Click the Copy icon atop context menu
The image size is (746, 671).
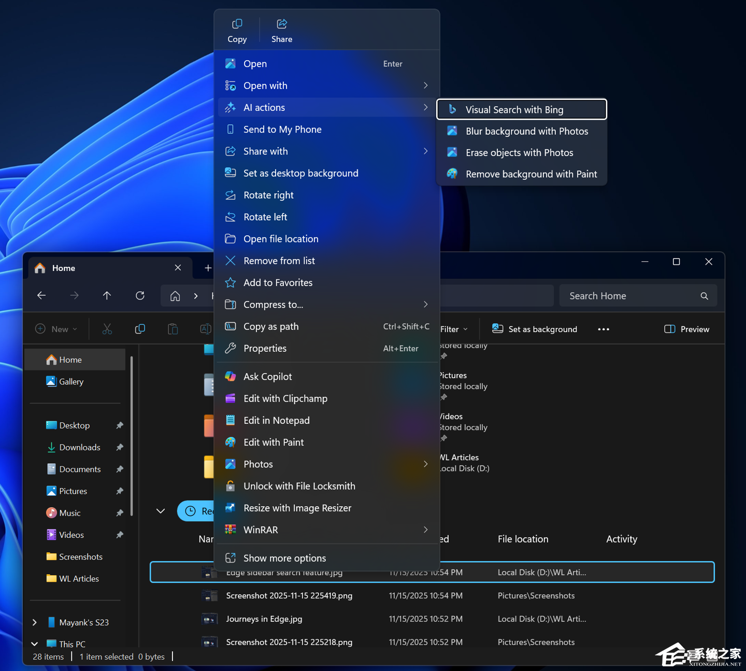click(237, 31)
